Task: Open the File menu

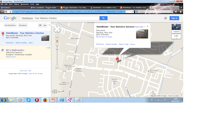Action: pyautogui.click(x=2, y=4)
